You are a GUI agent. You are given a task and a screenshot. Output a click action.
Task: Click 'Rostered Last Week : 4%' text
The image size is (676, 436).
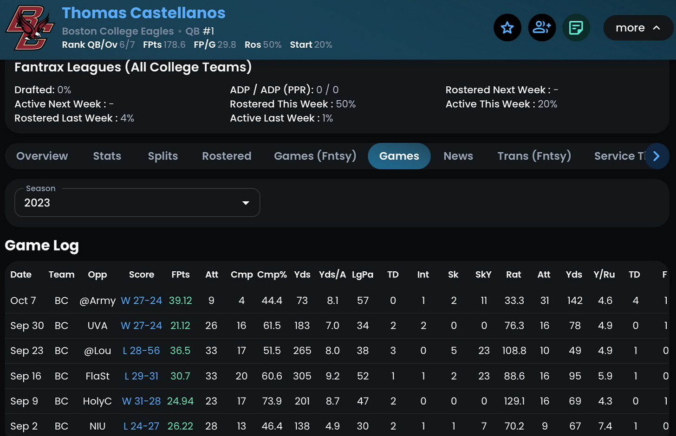coord(74,118)
